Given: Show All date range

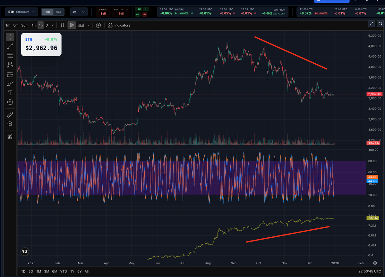Looking at the screenshot, I should pyautogui.click(x=87, y=271).
